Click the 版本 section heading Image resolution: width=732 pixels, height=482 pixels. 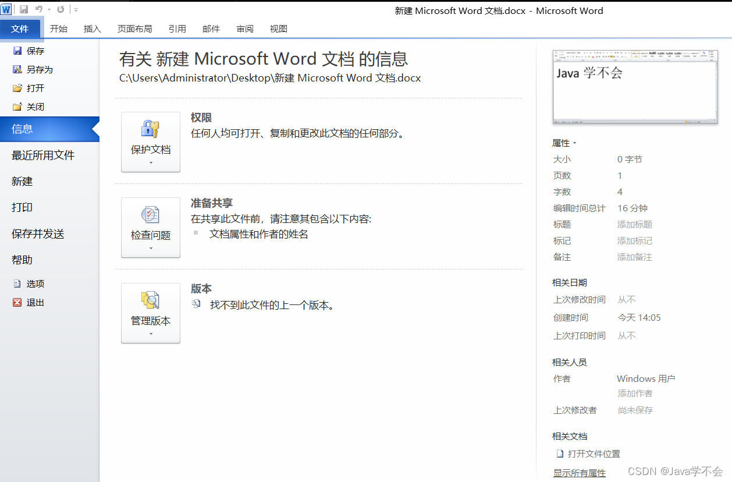201,289
